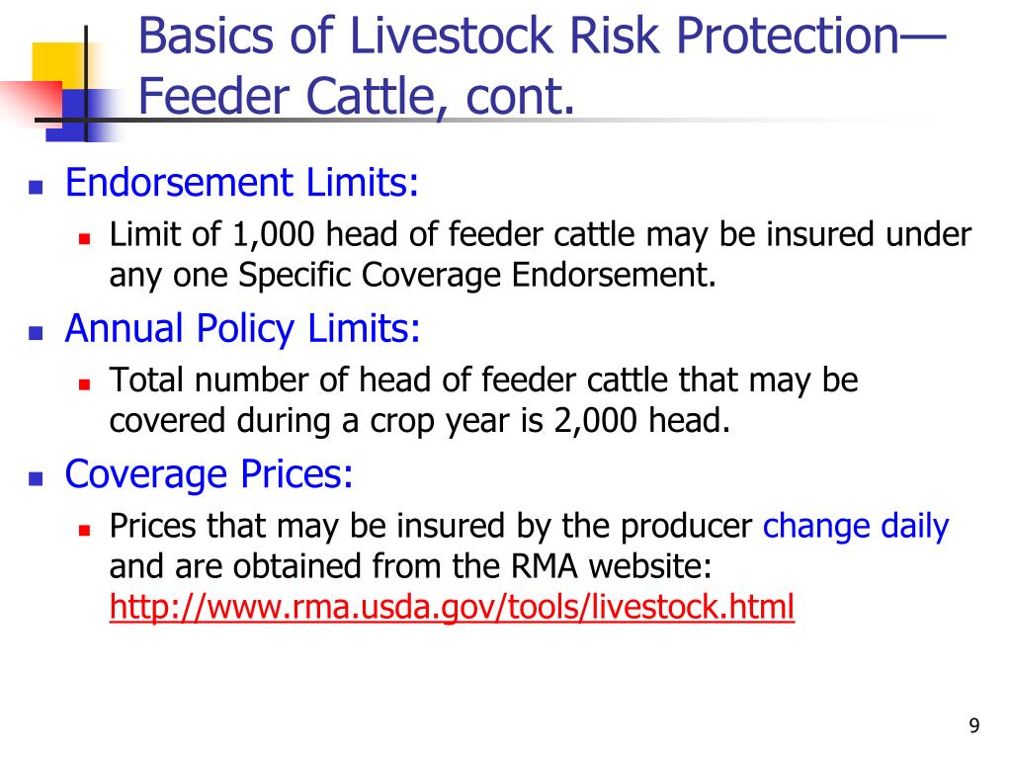Image resolution: width=1012 pixels, height=759 pixels.
Task: Click the 'Endorsement Limits:' heading
Action: (242, 182)
